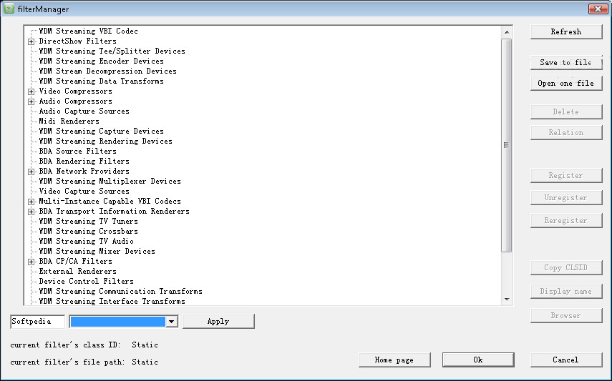Select WDM Streaming Capture Devices
Image resolution: width=612 pixels, height=381 pixels.
101,132
